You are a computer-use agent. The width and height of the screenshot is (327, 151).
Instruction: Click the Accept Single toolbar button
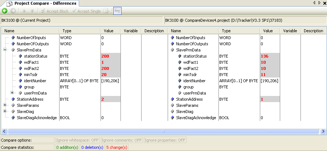click(x=86, y=11)
